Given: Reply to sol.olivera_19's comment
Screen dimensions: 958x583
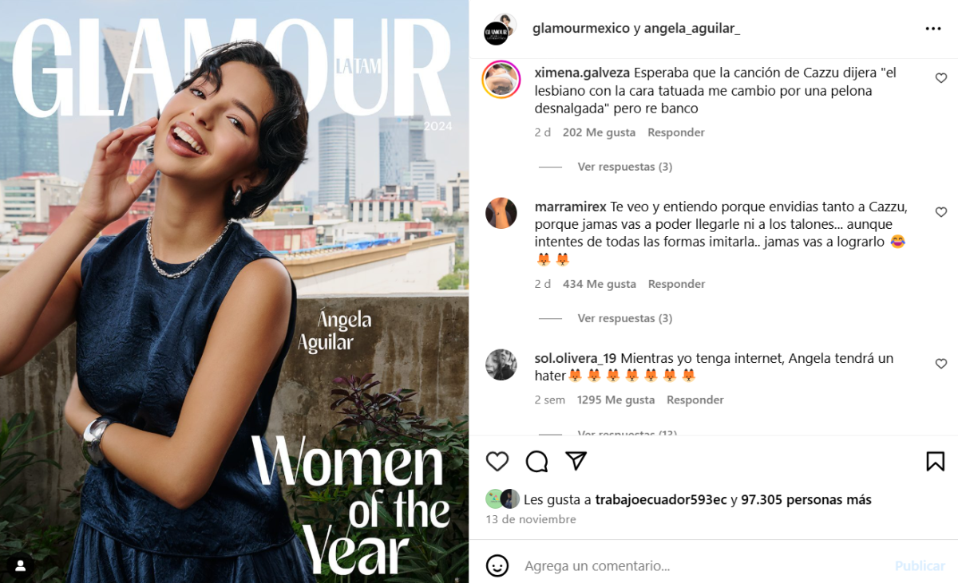Looking at the screenshot, I should (695, 400).
